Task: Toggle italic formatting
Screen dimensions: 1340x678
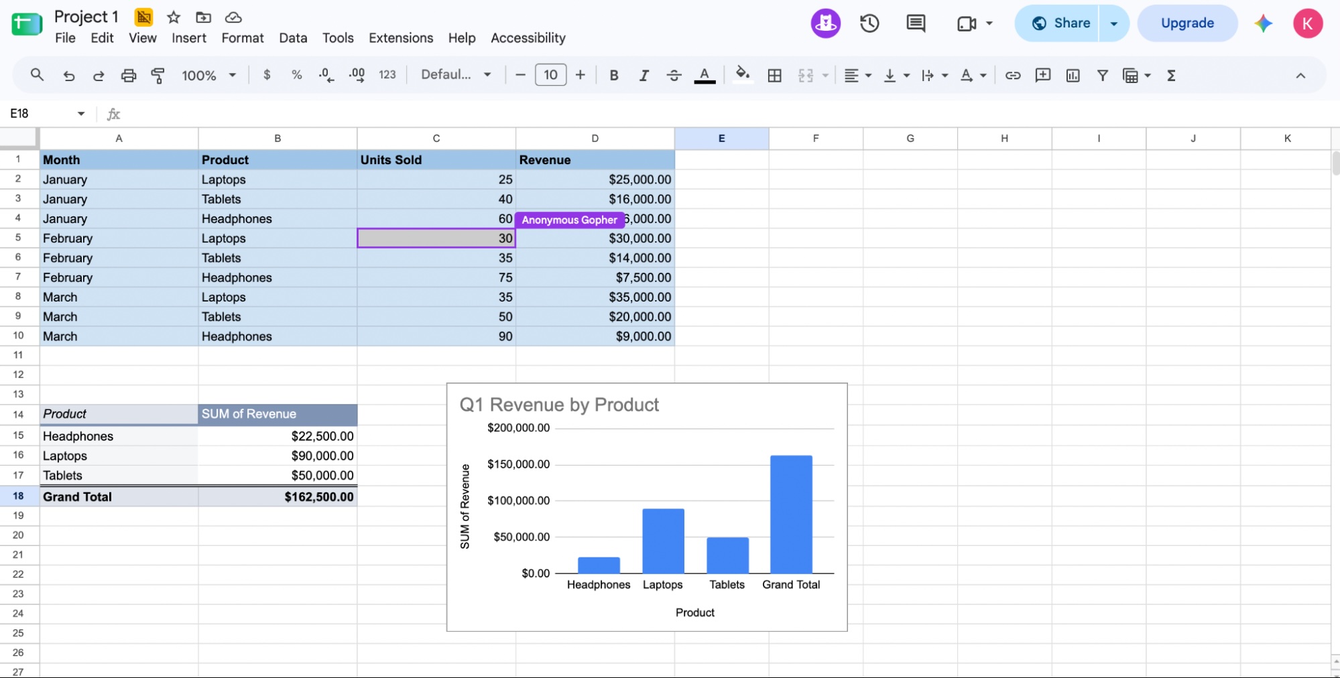Action: [644, 76]
